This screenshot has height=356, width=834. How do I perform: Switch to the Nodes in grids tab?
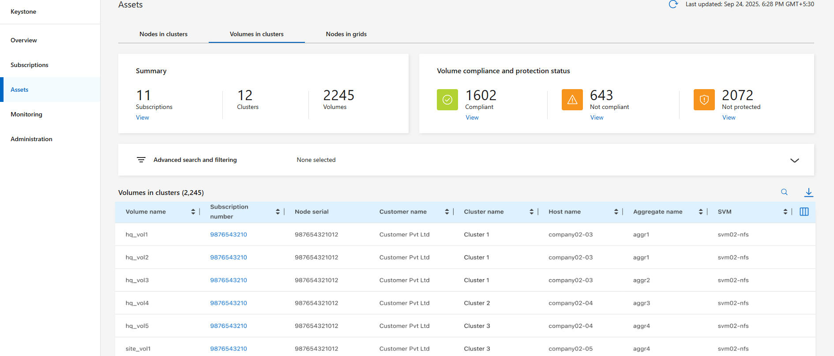346,34
